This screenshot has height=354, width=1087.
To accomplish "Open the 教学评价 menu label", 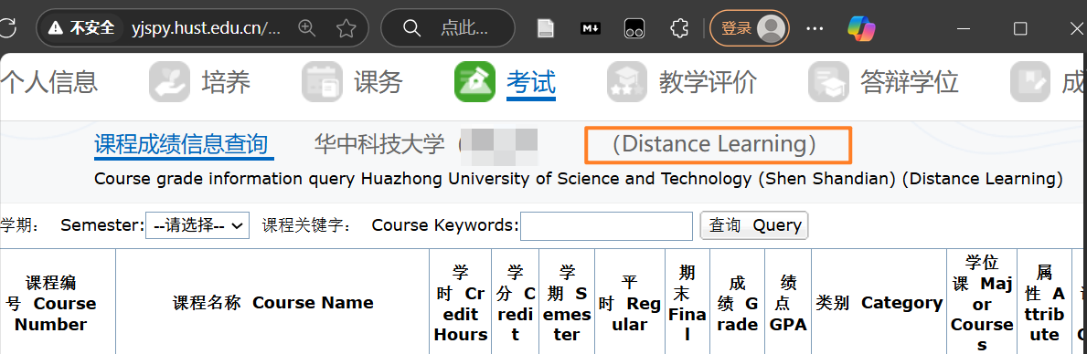I will 708,81.
